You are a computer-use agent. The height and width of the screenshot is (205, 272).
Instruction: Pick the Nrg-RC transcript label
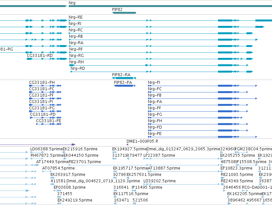pos(76,30)
